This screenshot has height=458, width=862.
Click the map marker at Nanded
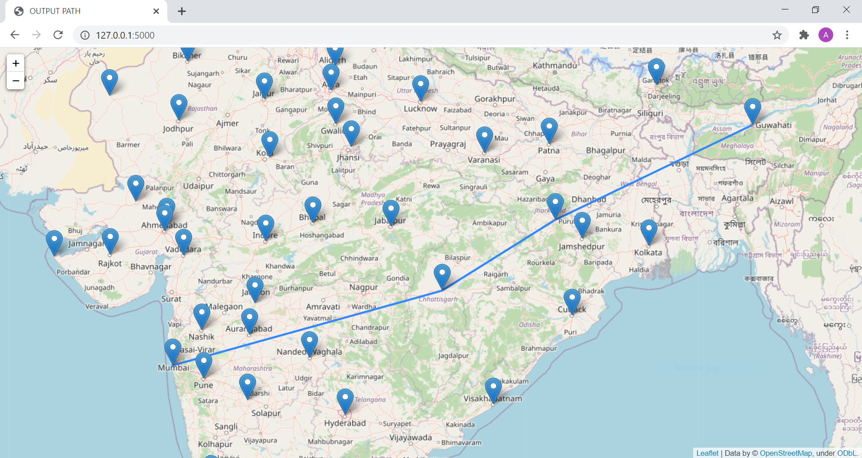point(309,344)
